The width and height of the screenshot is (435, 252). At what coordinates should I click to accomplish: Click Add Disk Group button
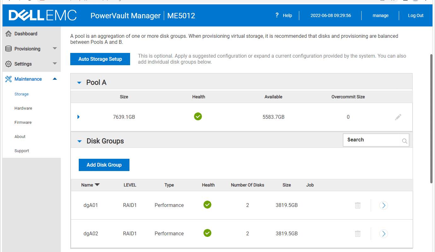104,165
